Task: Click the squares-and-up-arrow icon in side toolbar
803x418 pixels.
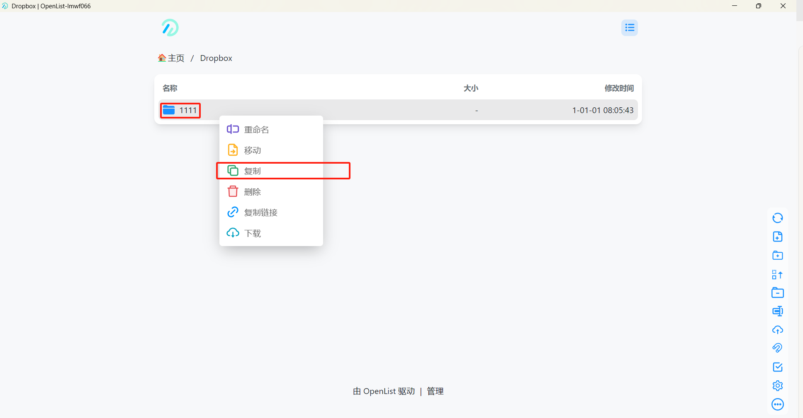Action: pyautogui.click(x=778, y=274)
